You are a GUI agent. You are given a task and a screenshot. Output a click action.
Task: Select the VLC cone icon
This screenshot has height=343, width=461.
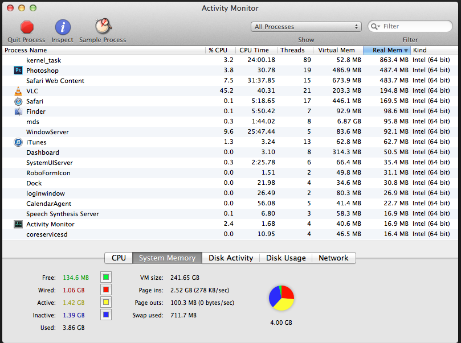click(18, 91)
